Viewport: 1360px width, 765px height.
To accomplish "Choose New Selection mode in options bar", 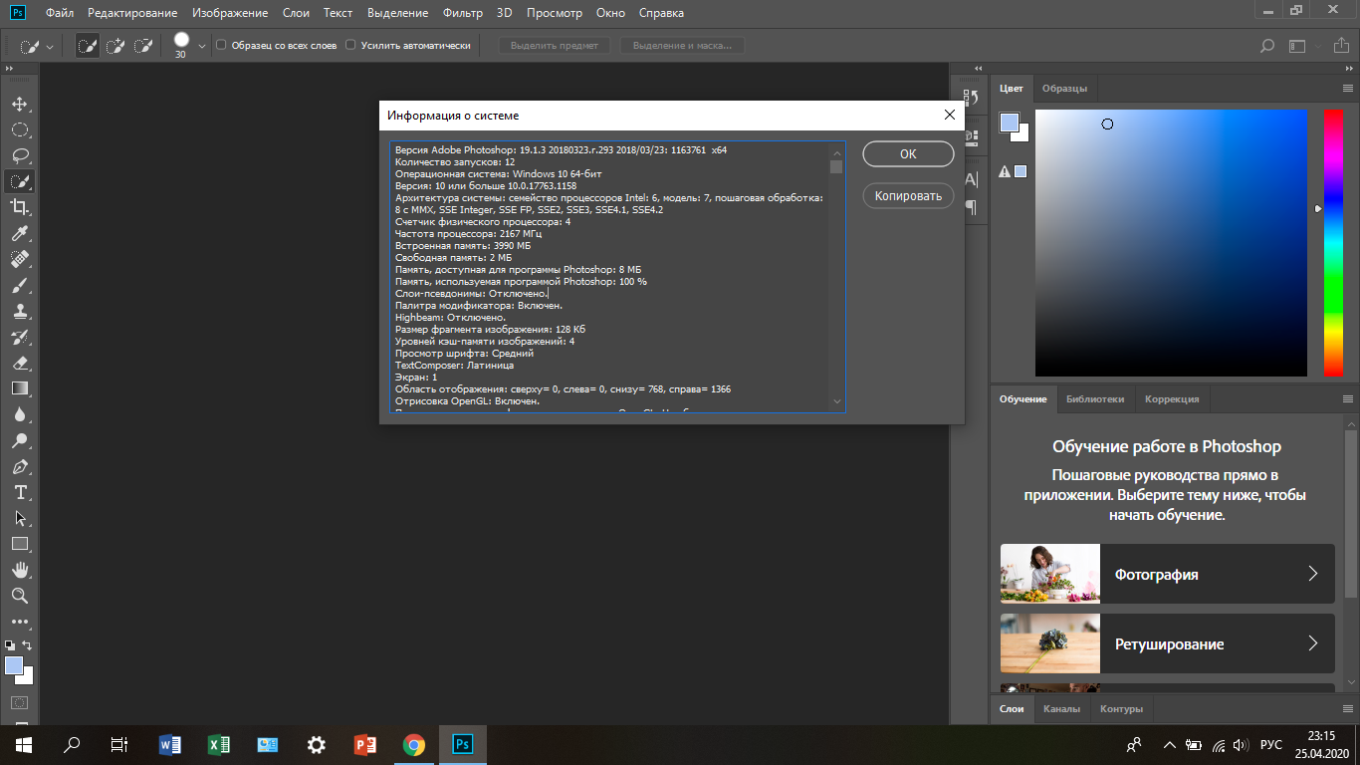I will (x=88, y=46).
